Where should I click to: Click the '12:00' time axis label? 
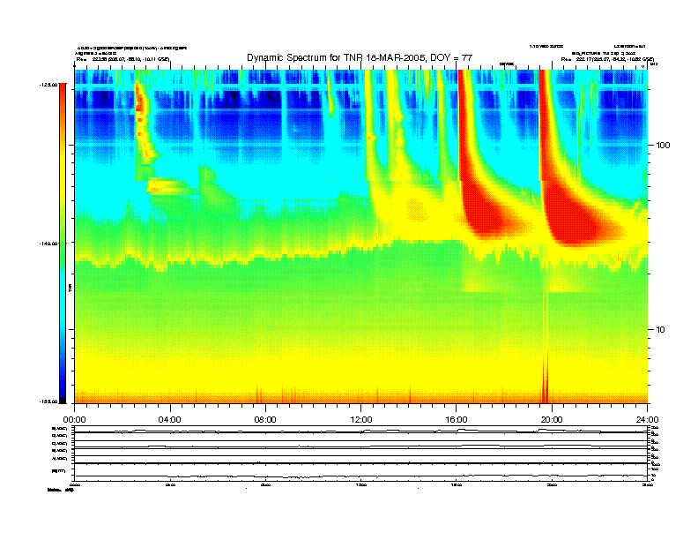pos(361,420)
